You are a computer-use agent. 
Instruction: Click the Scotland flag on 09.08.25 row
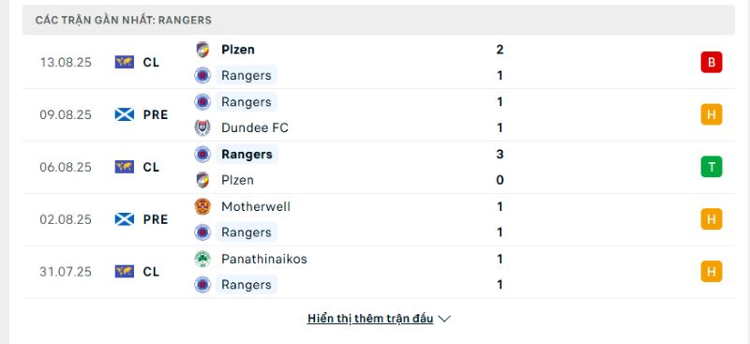pyautogui.click(x=125, y=115)
